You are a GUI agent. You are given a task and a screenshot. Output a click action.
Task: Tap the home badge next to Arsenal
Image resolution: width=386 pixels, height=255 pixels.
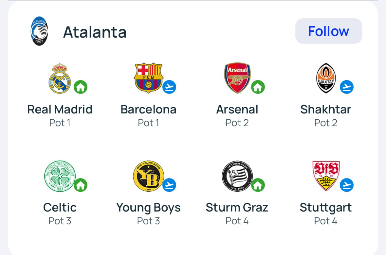258,87
